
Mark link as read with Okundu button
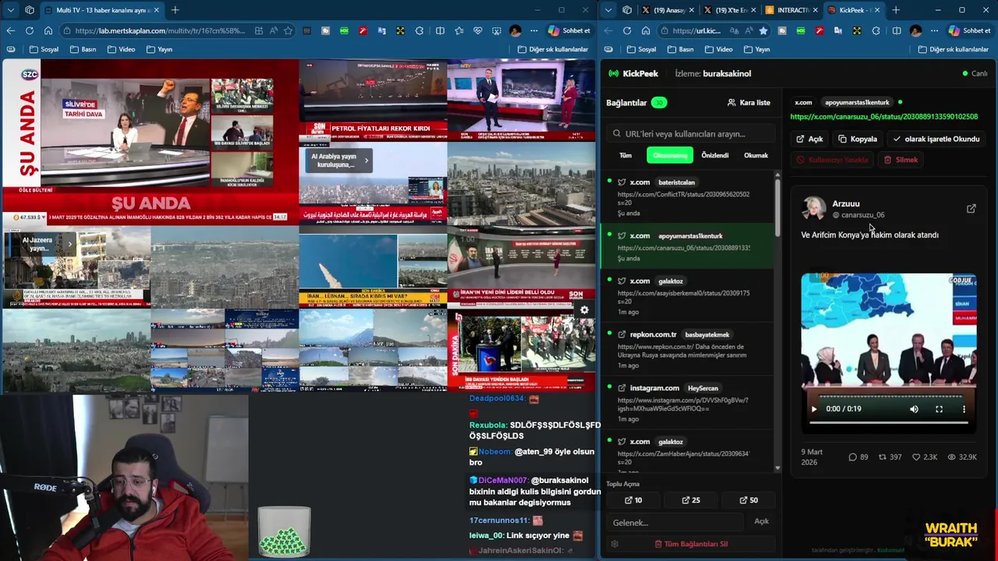pyautogui.click(x=936, y=139)
